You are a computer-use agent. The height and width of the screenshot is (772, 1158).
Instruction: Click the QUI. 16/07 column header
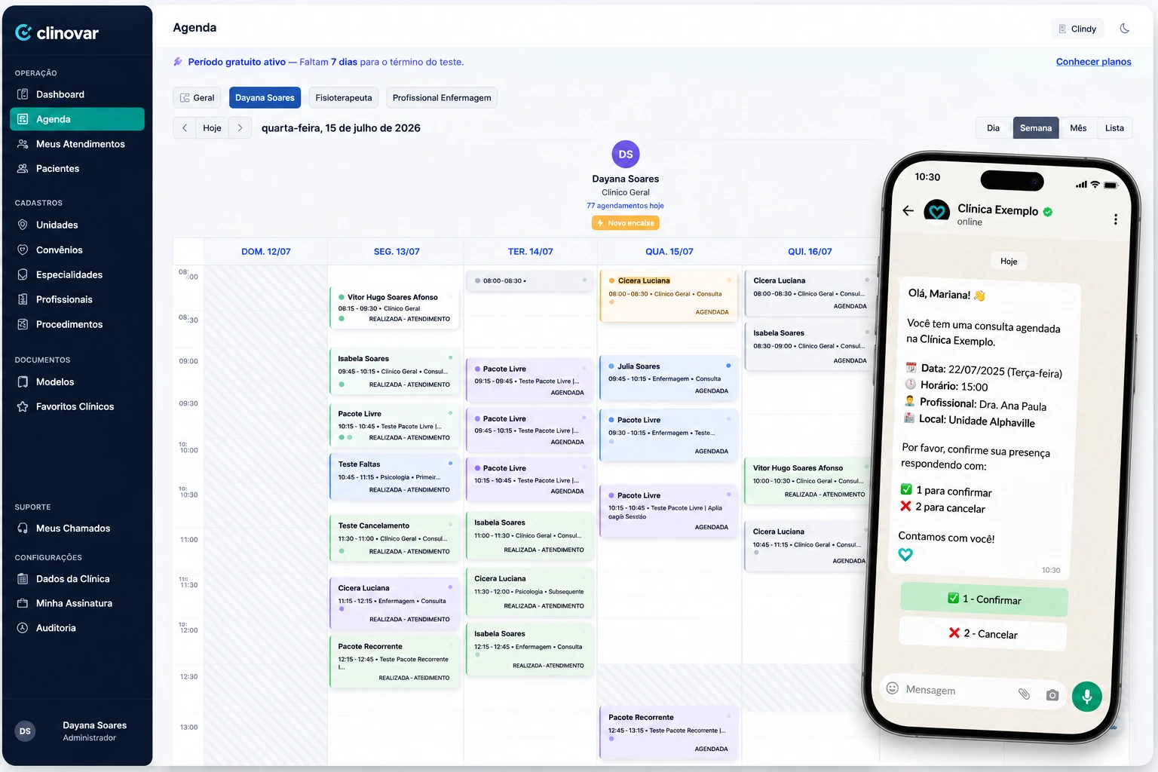click(810, 252)
